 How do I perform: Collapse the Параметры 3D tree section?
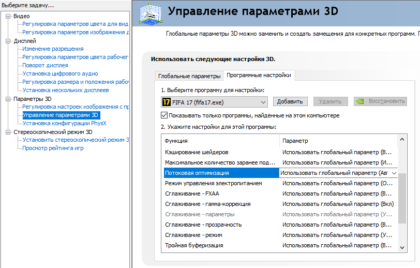pyautogui.click(x=8, y=99)
